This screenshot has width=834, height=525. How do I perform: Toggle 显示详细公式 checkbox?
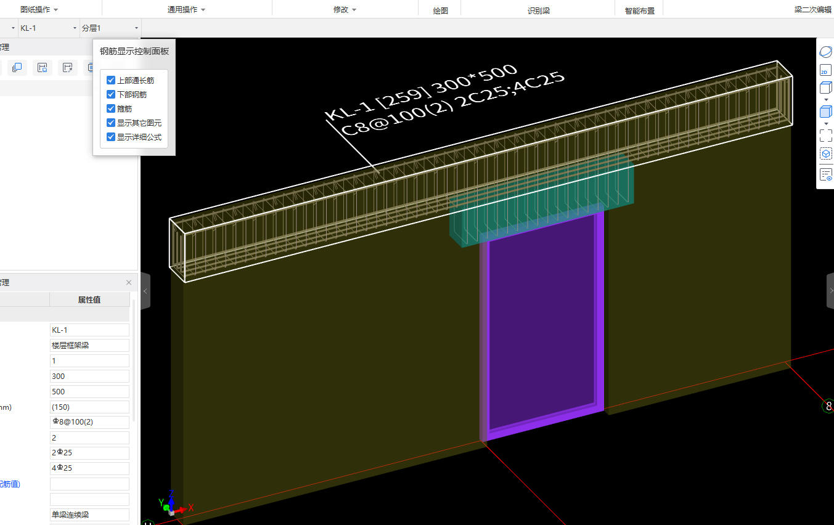[111, 137]
